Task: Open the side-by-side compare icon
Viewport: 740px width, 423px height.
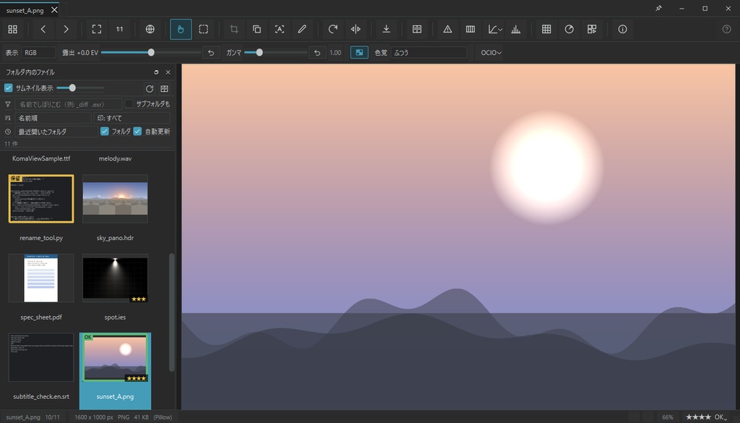Action: coord(417,29)
